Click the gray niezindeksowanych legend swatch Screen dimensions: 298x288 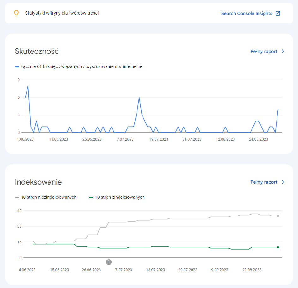coord(17,197)
